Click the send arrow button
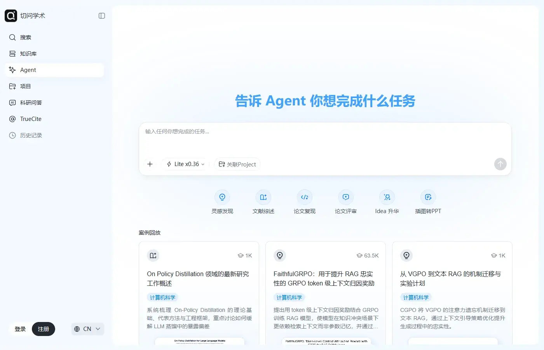This screenshot has height=350, width=544. [500, 164]
